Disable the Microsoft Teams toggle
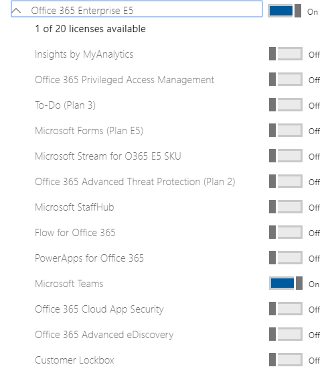 click(x=286, y=283)
